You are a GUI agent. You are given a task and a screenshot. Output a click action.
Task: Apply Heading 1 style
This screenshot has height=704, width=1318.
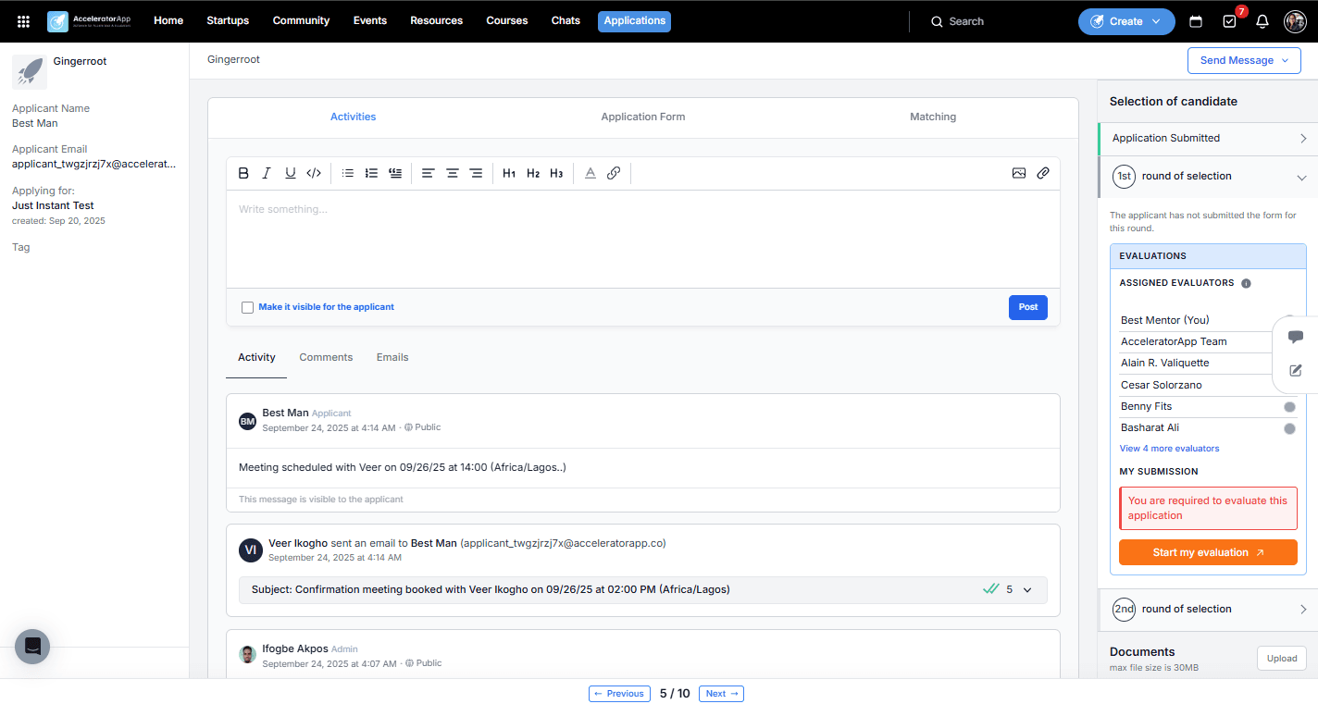coord(509,173)
